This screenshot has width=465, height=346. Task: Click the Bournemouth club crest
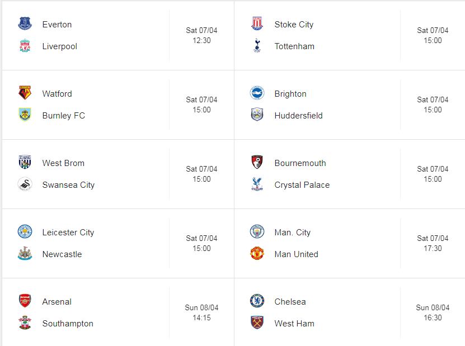[257, 162]
